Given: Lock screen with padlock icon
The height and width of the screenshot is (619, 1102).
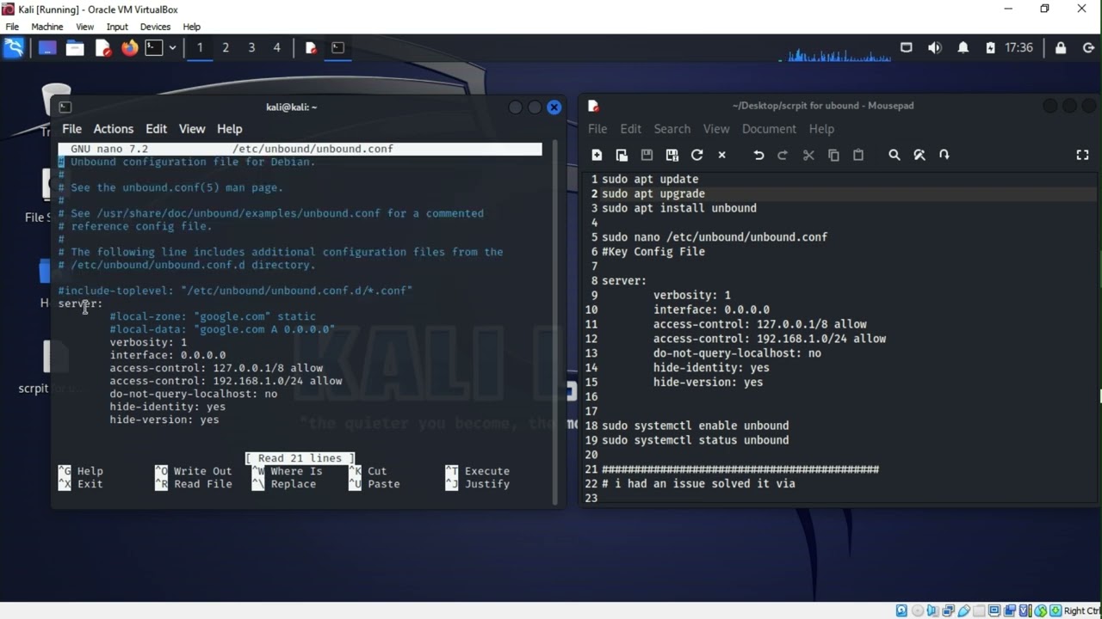Looking at the screenshot, I should [x=1061, y=48].
